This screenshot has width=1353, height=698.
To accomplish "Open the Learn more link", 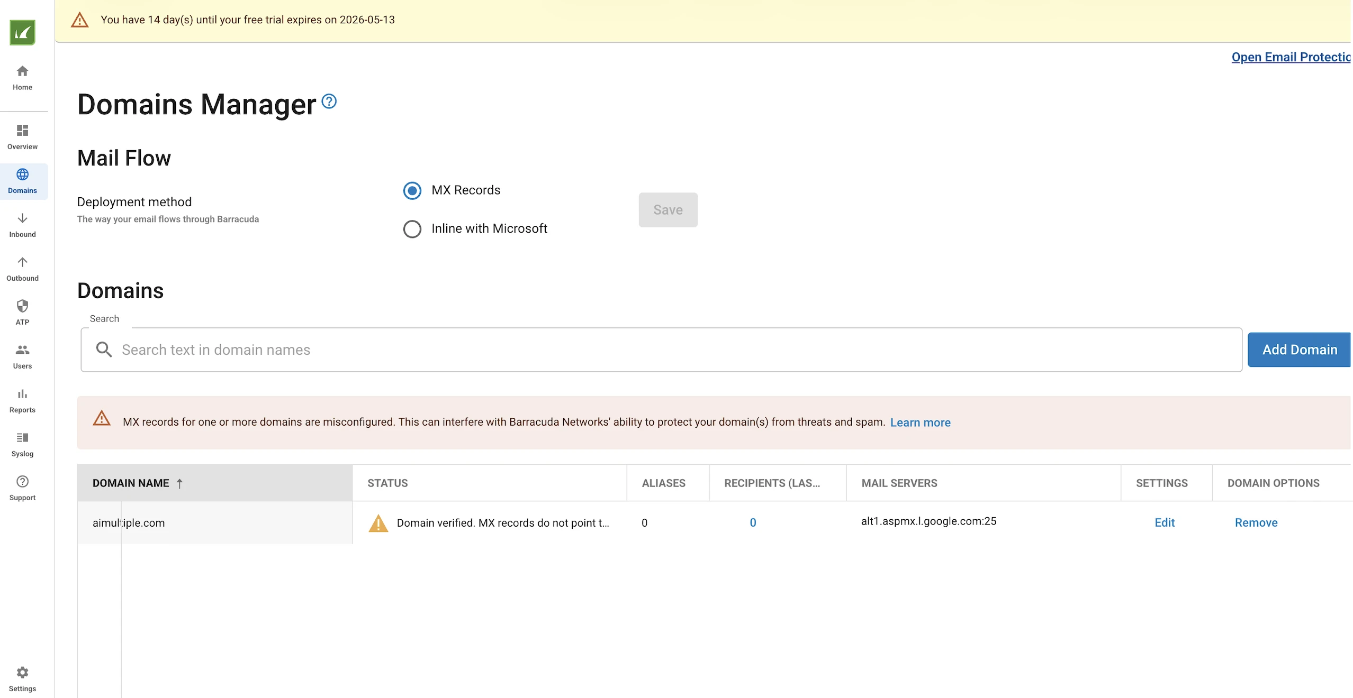I will [x=921, y=423].
